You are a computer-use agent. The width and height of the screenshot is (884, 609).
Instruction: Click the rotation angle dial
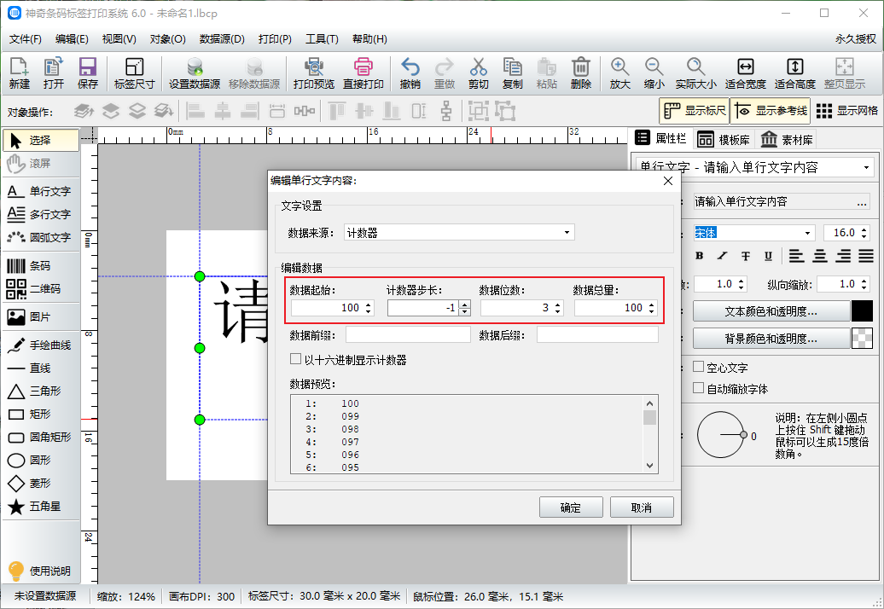click(720, 434)
